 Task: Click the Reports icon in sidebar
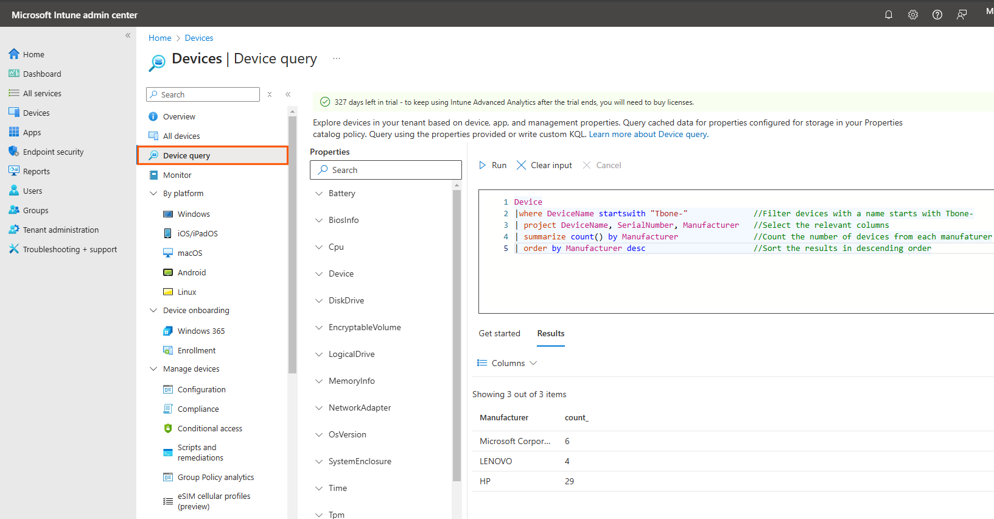pyautogui.click(x=14, y=171)
